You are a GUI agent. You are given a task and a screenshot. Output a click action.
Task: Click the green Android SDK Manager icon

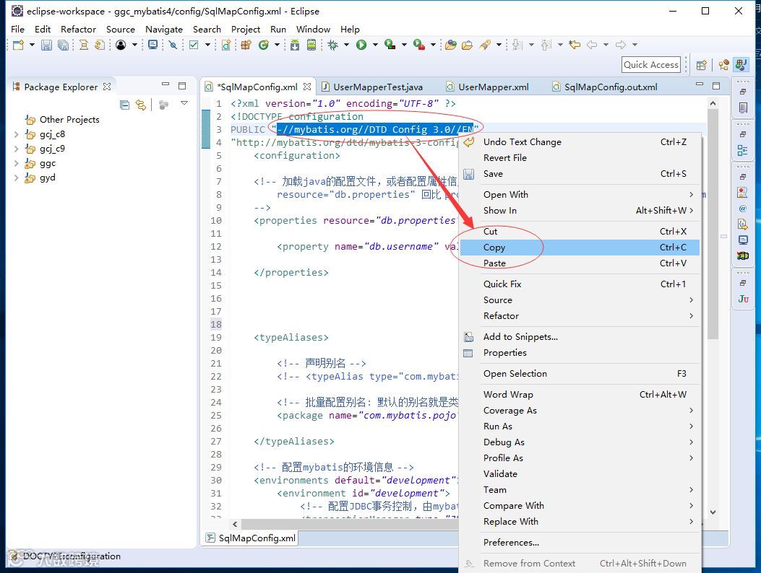click(x=295, y=45)
